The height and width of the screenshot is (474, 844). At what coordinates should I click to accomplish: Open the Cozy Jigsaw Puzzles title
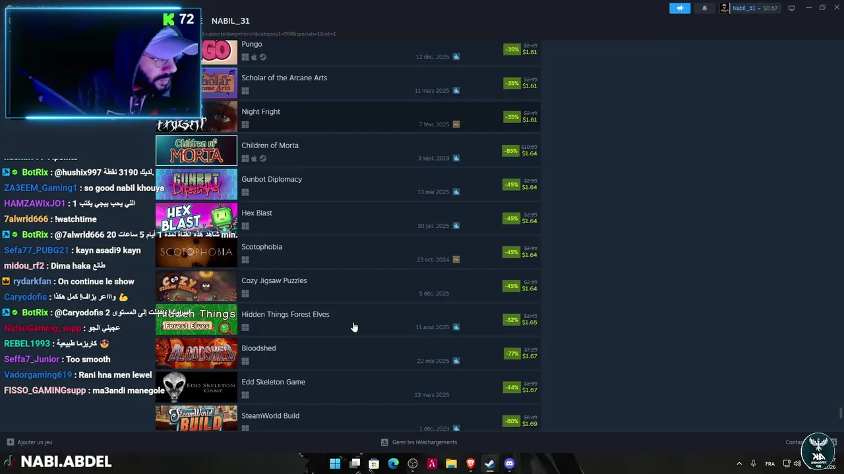coord(274,280)
